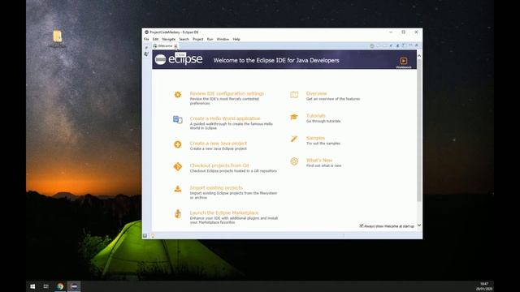The width and height of the screenshot is (520, 292).
Task: Click the taskbar clock and date
Action: tap(484, 286)
